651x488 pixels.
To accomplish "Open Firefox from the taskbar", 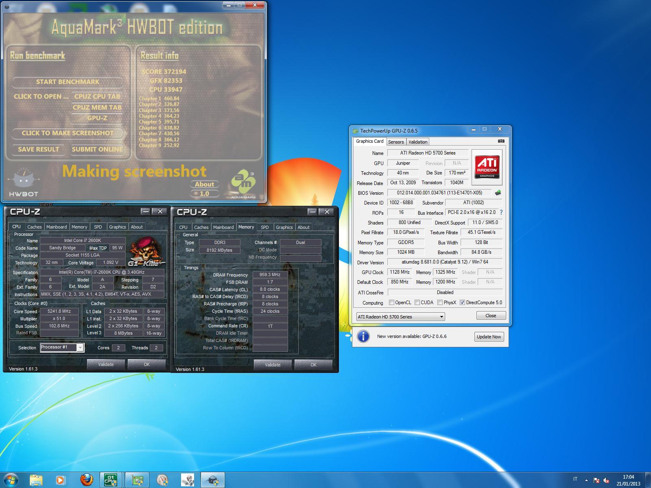I will [x=86, y=480].
